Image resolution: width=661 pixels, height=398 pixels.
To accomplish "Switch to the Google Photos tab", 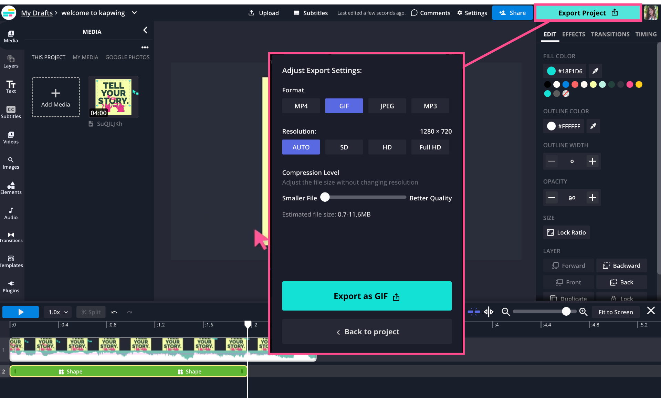I will pos(127,57).
